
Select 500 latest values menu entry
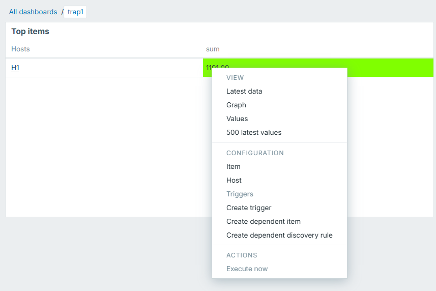click(x=254, y=133)
